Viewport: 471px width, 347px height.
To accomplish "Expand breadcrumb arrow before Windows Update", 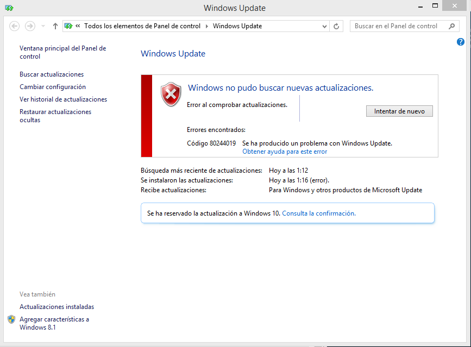I will click(x=206, y=26).
